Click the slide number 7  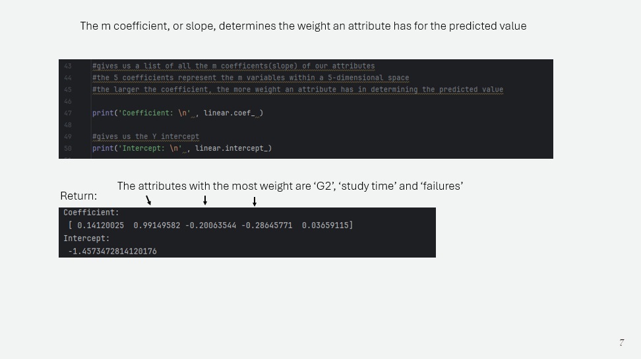pos(621,343)
